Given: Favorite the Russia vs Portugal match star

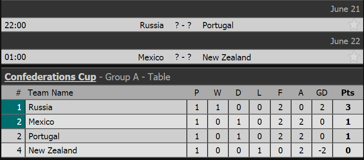Looking at the screenshot, I should 354,25.
